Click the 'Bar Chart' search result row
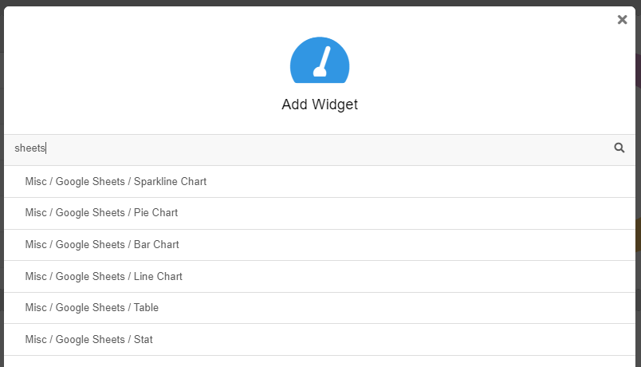The width and height of the screenshot is (641, 367). click(x=320, y=245)
